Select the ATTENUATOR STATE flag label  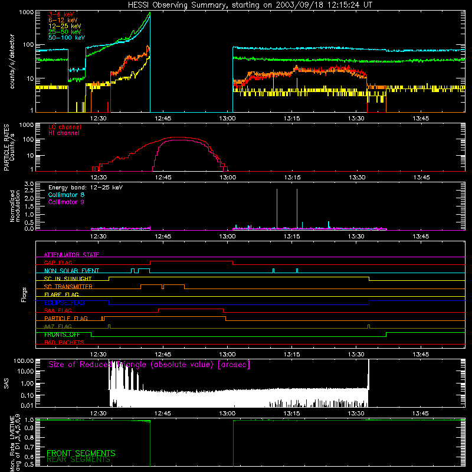click(71, 255)
